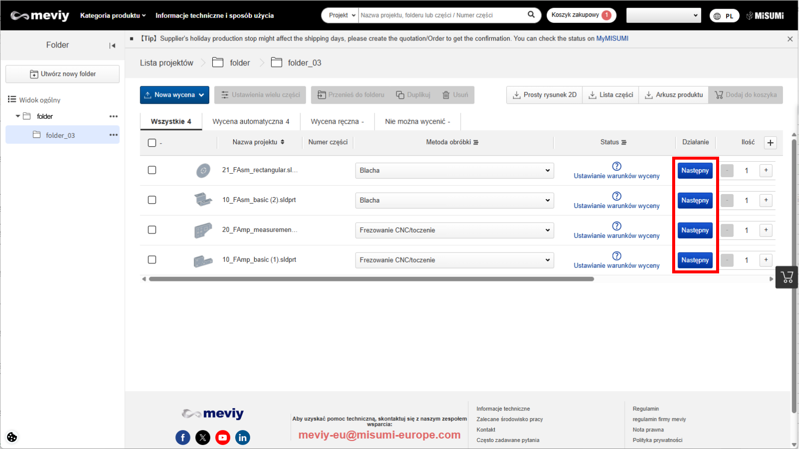
Task: Add a column with the plus icon
Action: pos(770,143)
